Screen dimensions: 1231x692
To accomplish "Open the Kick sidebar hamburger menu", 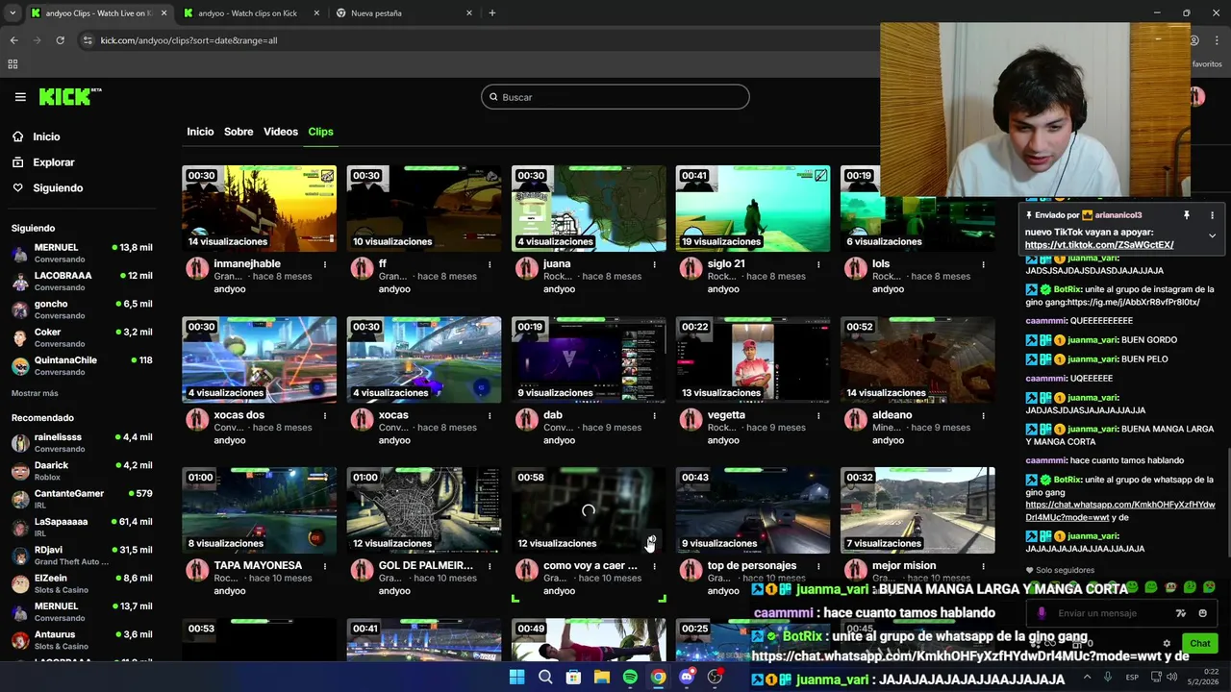I will (x=20, y=97).
